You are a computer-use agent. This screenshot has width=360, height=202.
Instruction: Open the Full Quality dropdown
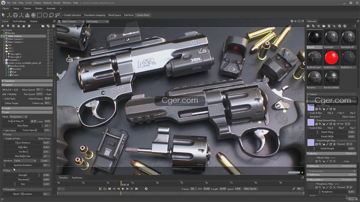click(97, 21)
